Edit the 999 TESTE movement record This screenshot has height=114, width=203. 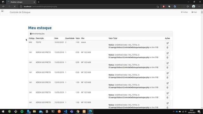pyautogui.click(x=167, y=43)
